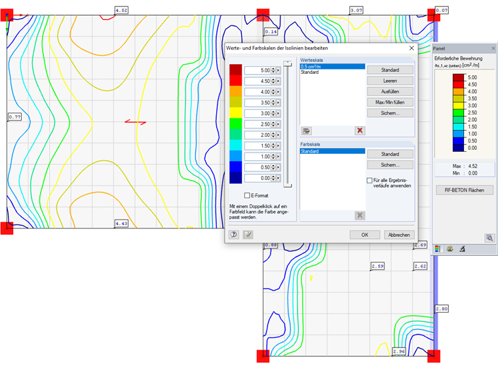This screenshot has width=498, height=373.
Task: Delete selected Werteskala entry with red X
Action: tap(360, 131)
